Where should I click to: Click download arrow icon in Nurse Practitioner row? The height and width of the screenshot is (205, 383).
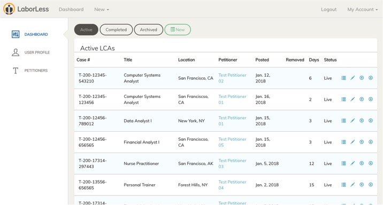[x=371, y=163]
